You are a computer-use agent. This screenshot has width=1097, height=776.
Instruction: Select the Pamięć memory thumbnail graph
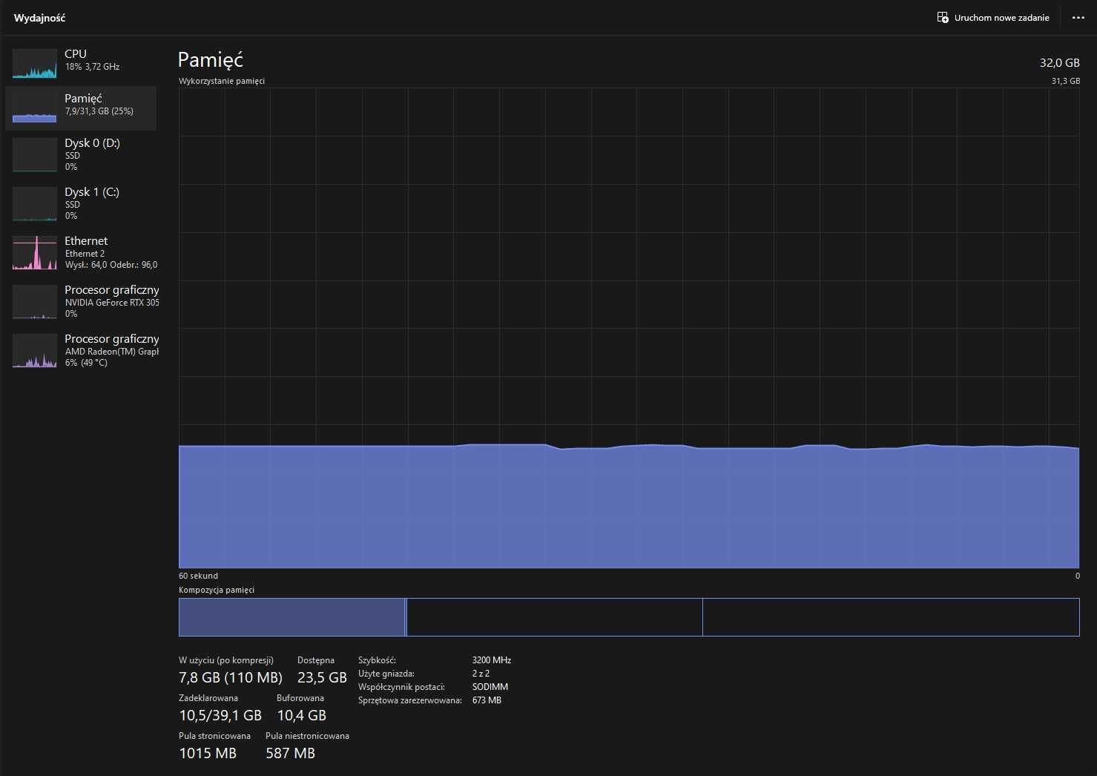coord(35,108)
